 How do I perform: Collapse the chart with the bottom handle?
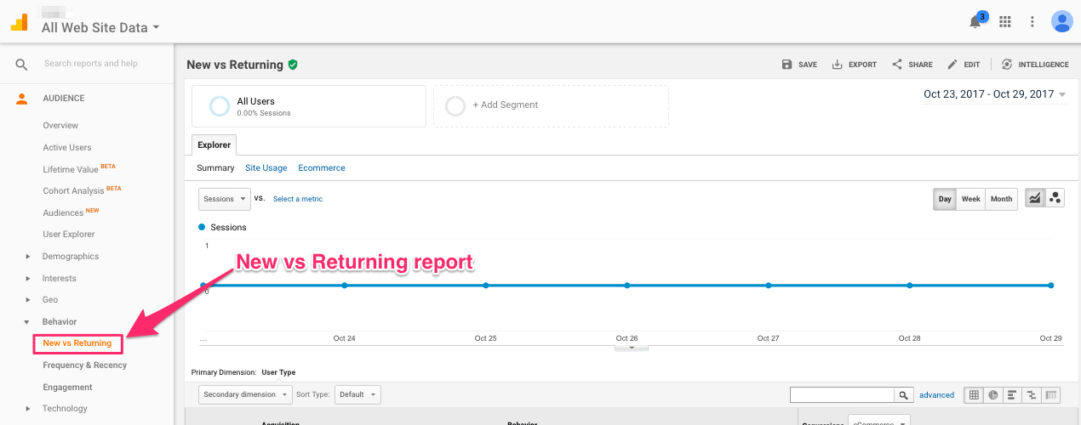(x=632, y=347)
